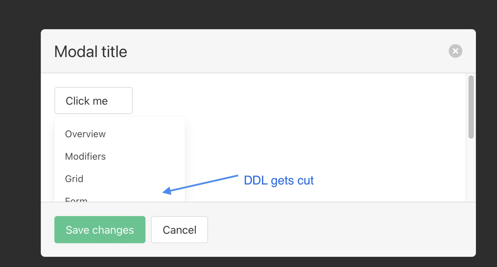Pick the Grid option in the dropdown
497x267 pixels.
(x=74, y=179)
